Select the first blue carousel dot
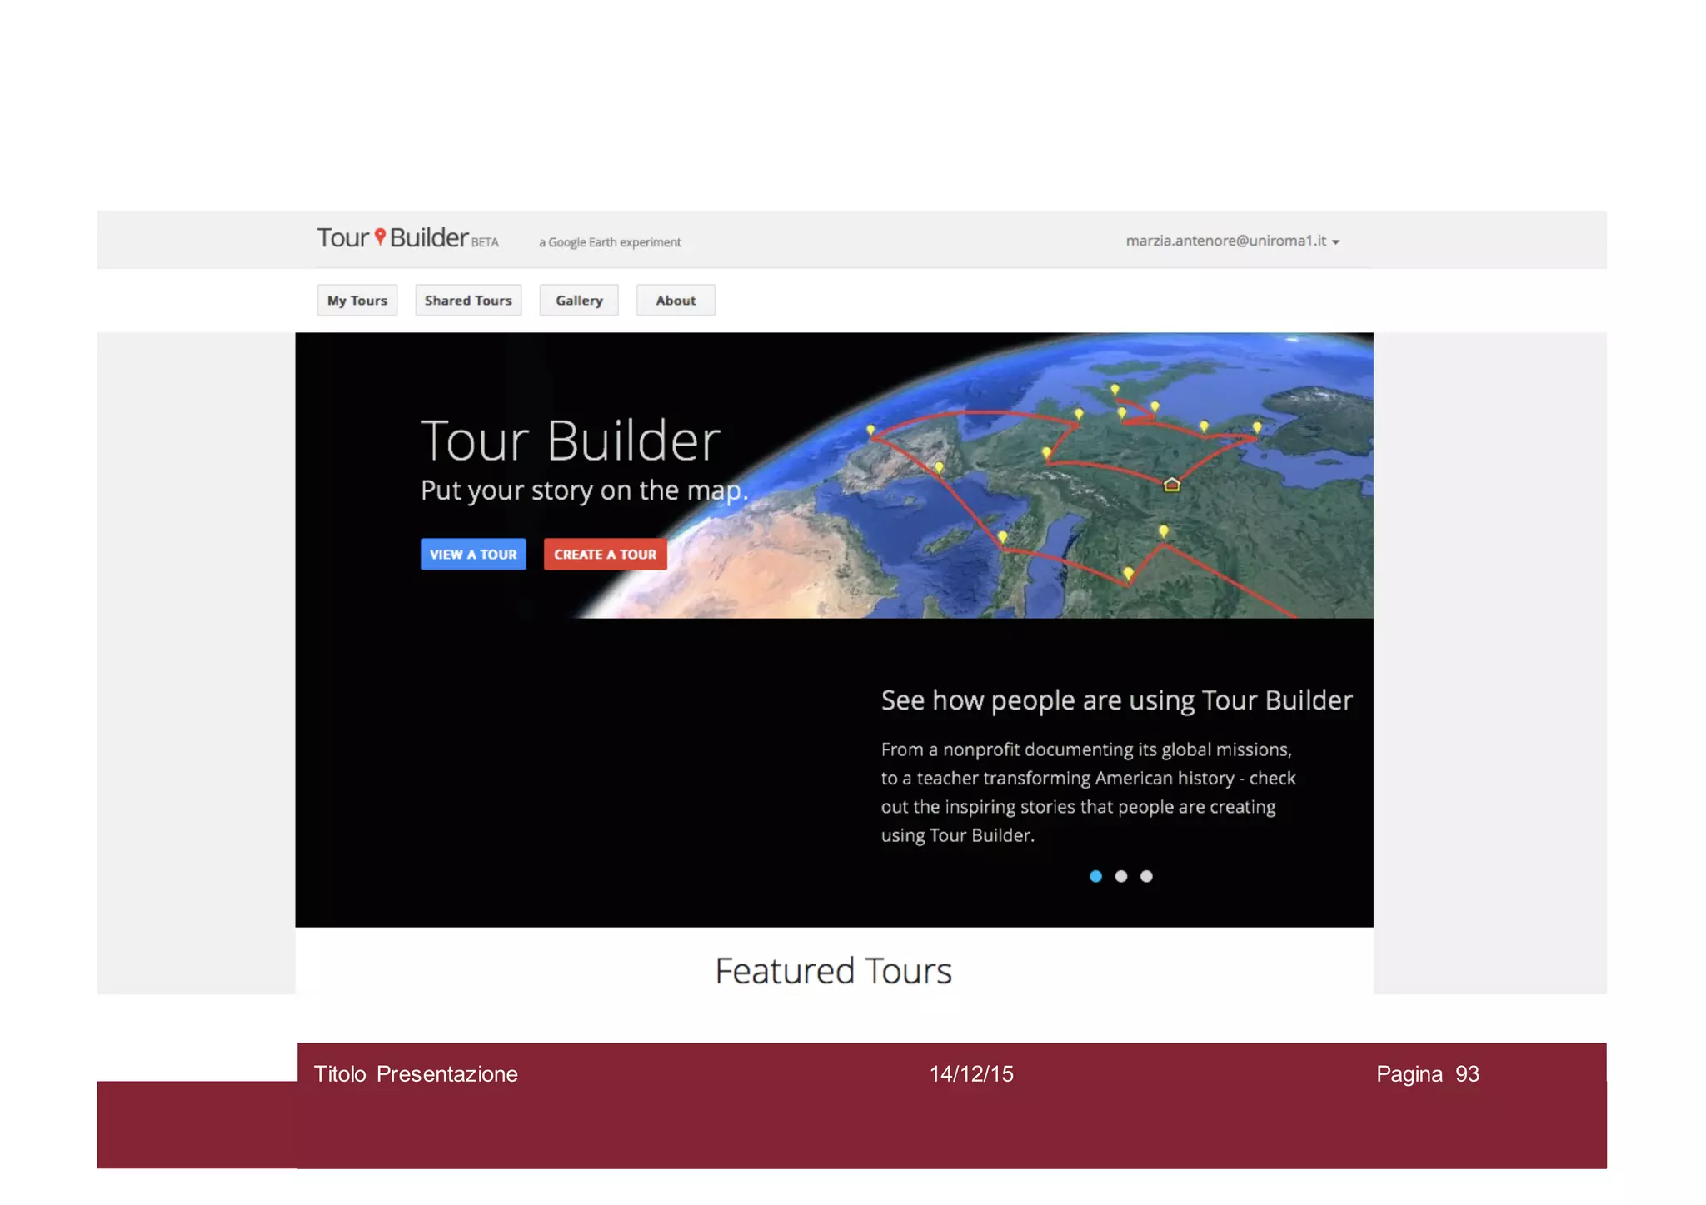The image size is (1706, 1205). point(1095,876)
